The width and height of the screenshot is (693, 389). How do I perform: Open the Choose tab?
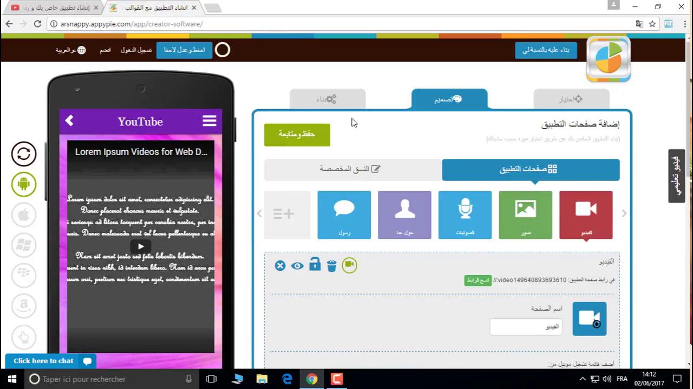pyautogui.click(x=571, y=99)
